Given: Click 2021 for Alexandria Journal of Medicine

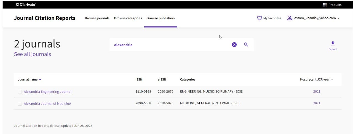Looking at the screenshot, I should (x=317, y=103).
